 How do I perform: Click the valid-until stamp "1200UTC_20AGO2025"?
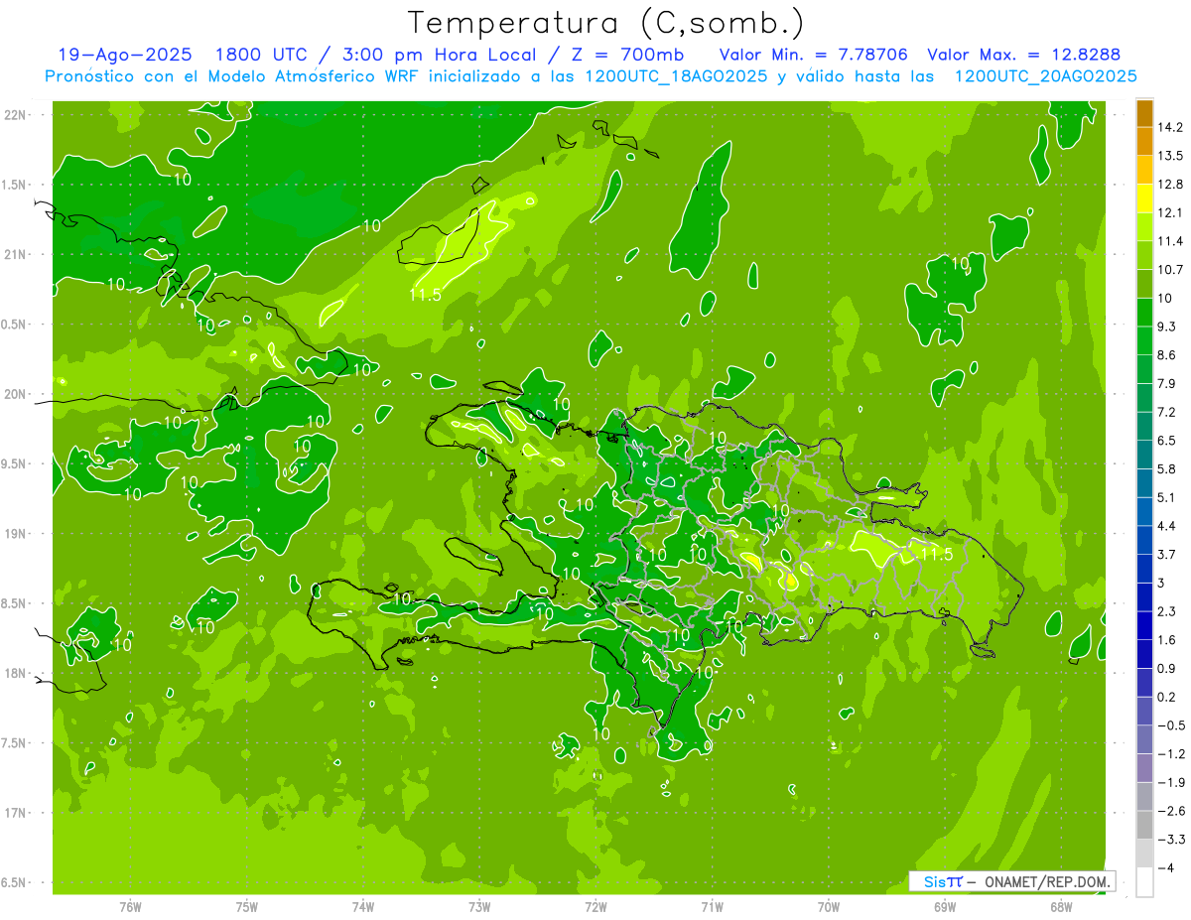(x=1045, y=76)
